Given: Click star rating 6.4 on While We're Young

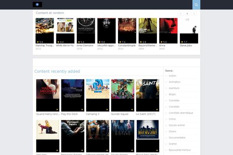Looking at the screenshot, I should pos(61,42).
